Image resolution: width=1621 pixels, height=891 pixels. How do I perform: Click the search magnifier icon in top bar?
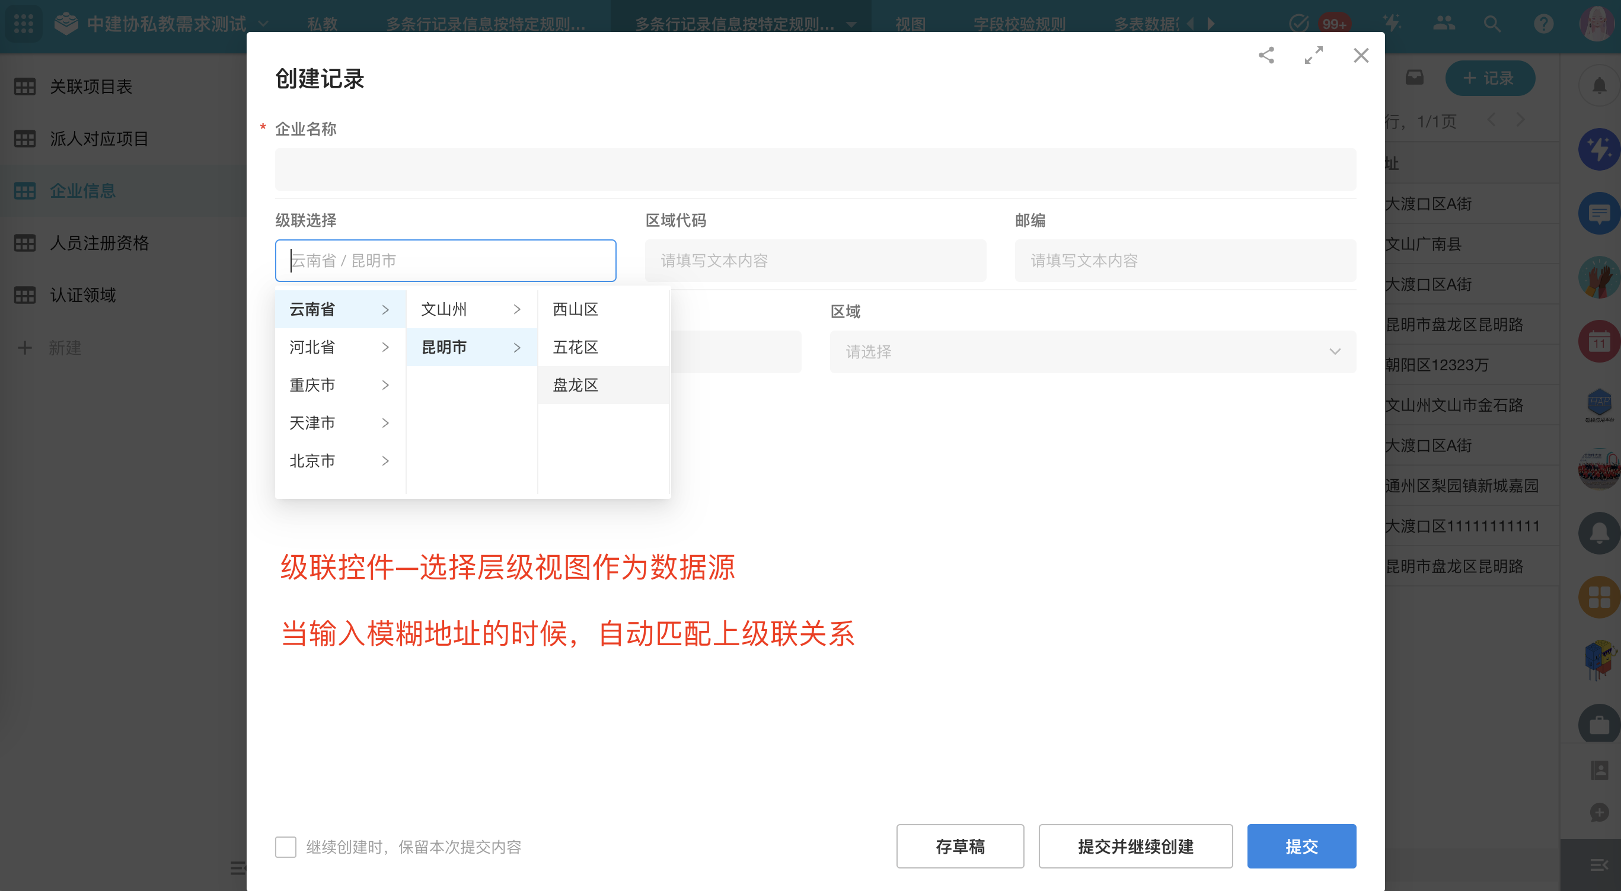[1492, 24]
